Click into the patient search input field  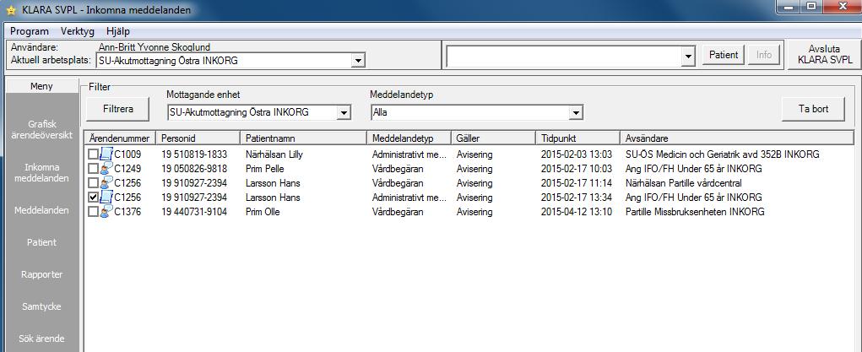coord(564,56)
